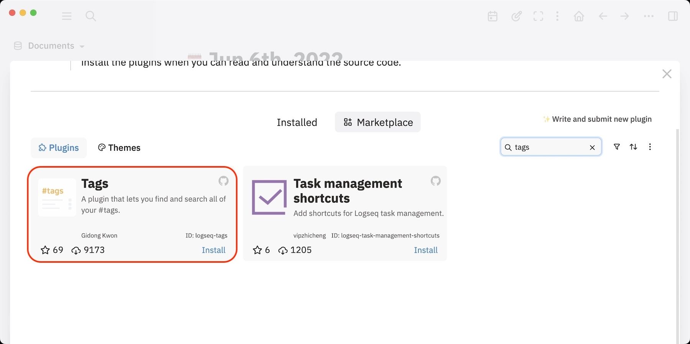Install Task management shortcuts plugin

426,250
